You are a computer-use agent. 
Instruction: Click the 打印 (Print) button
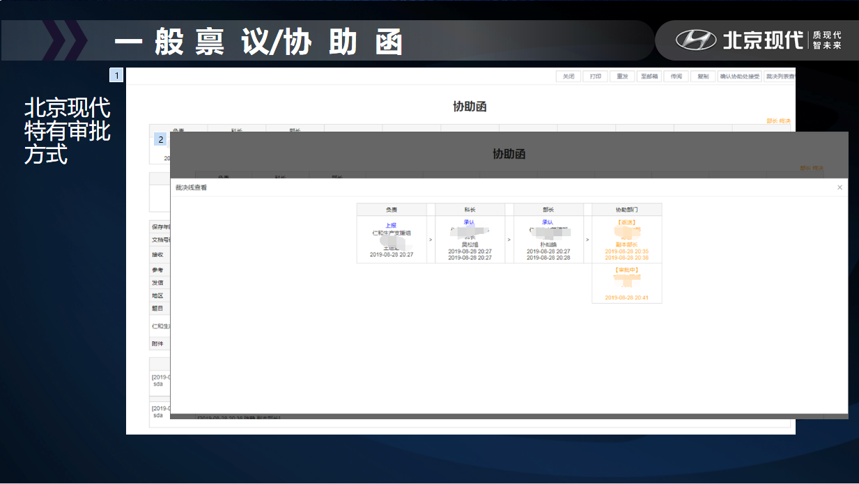tap(594, 77)
